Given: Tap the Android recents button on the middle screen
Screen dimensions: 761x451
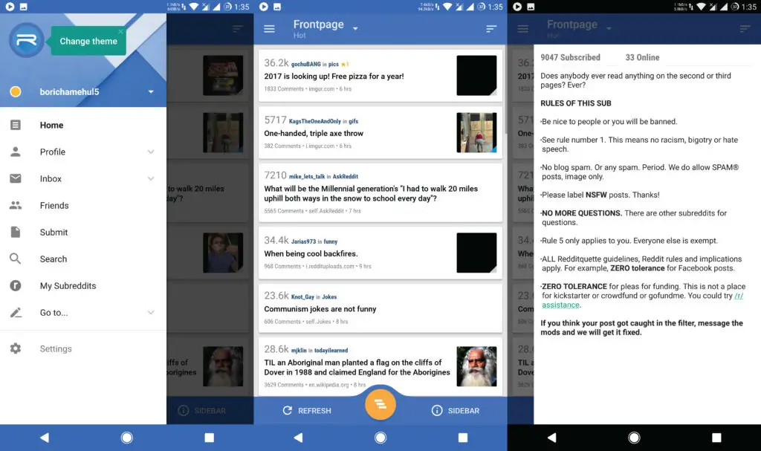Looking at the screenshot, I should 463,438.
